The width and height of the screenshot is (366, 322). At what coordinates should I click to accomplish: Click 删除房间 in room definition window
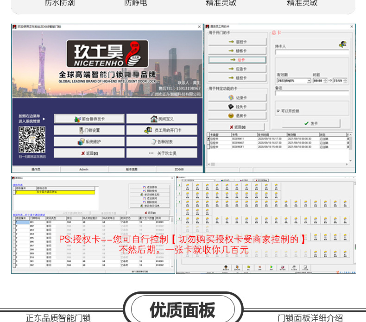(150, 202)
